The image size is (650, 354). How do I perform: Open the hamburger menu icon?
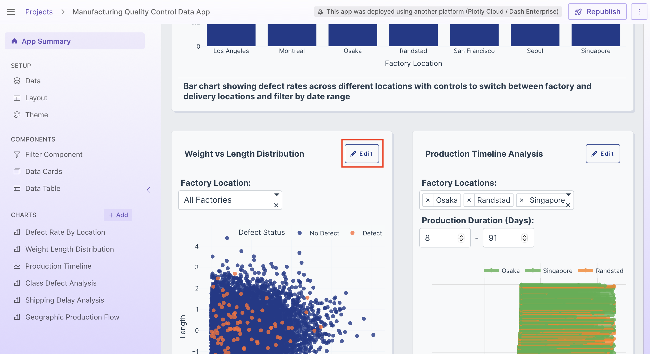11,12
